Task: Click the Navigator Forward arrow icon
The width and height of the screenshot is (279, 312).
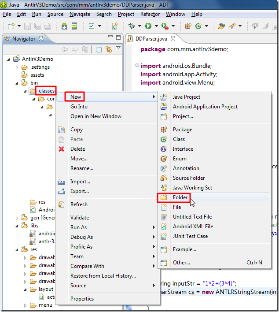Action: [75, 49]
